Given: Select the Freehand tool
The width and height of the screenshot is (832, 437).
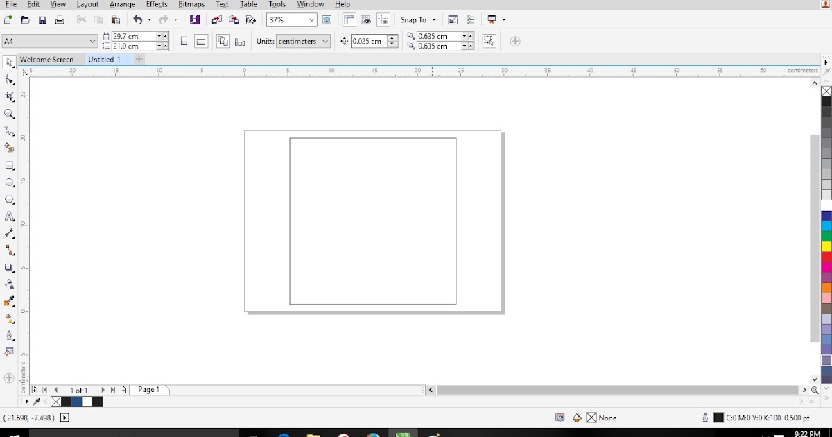Looking at the screenshot, I should click(x=9, y=131).
